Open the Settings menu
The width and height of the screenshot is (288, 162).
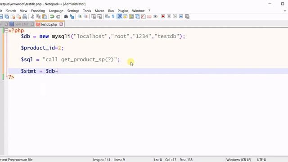[73, 11]
